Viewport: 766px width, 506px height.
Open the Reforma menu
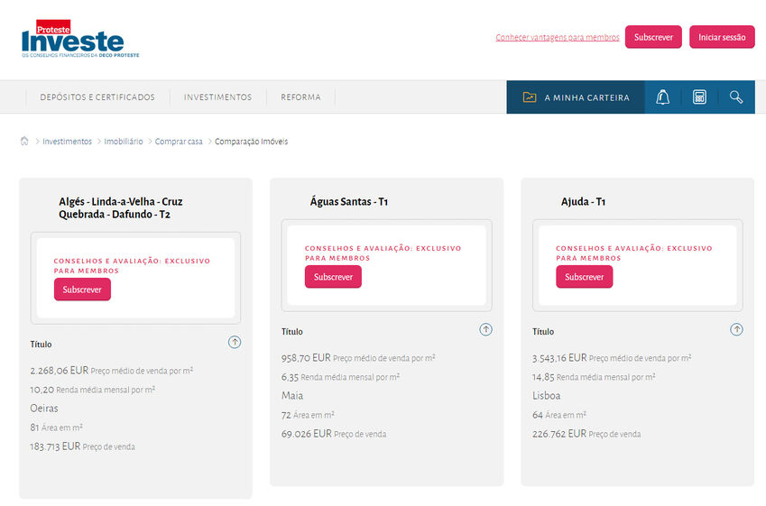click(300, 97)
